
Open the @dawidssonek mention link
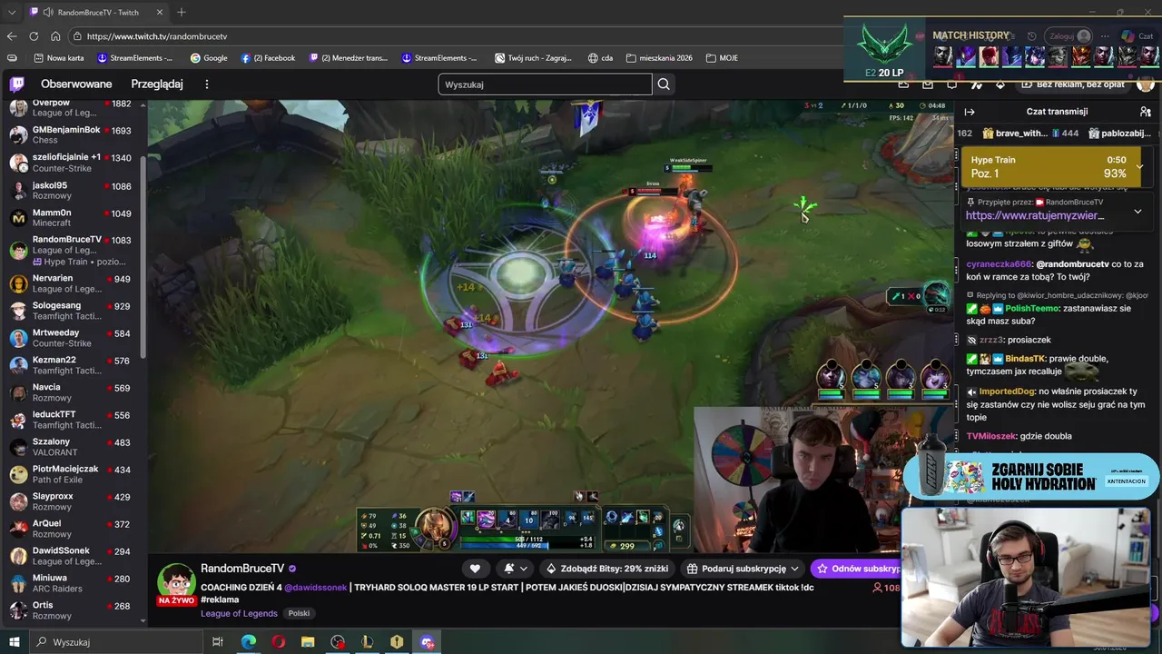315,588
